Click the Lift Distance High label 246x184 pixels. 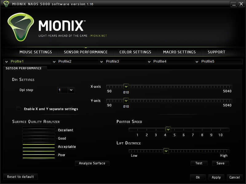(224, 155)
